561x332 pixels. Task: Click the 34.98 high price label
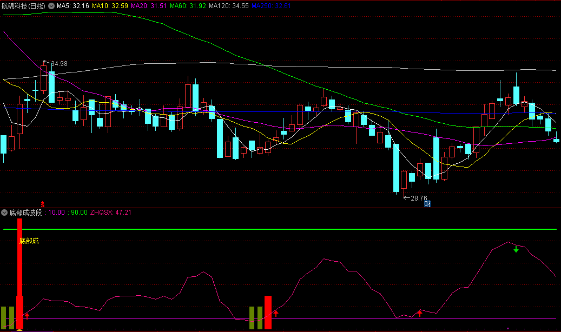pyautogui.click(x=59, y=64)
